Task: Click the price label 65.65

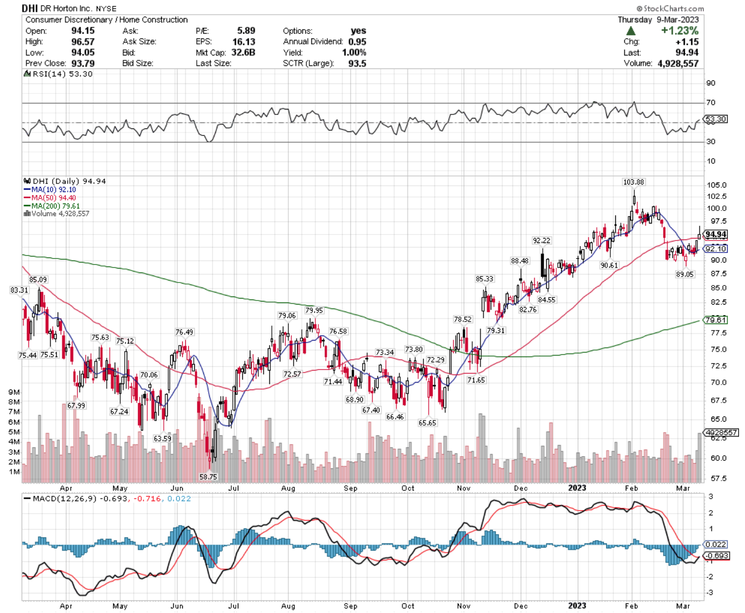Action: [427, 423]
